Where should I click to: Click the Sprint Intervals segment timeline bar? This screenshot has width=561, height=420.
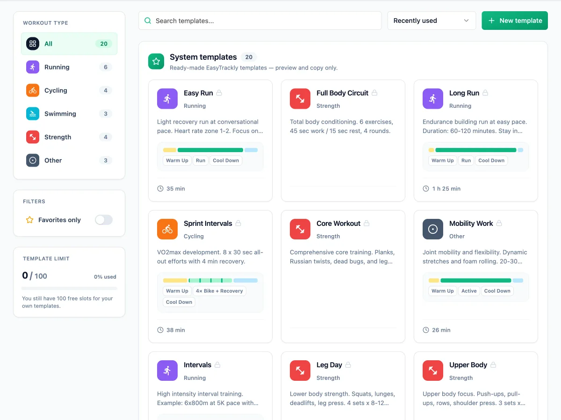click(210, 280)
